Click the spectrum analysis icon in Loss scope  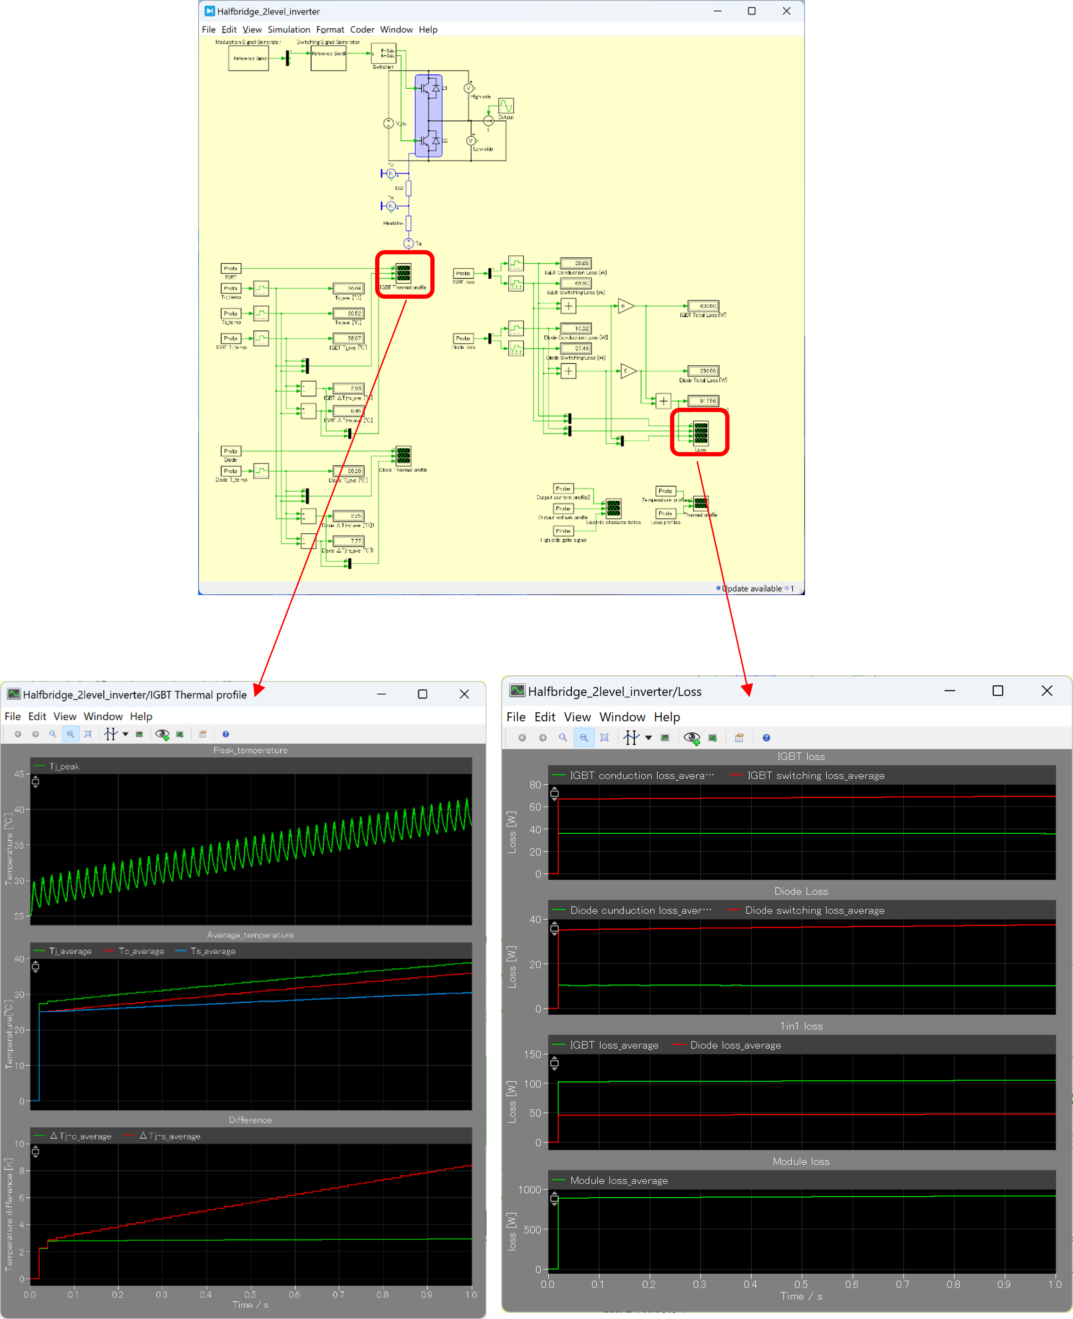point(664,738)
